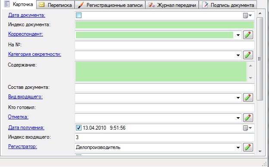Screen dimensions: 269x167
Task: Open the Подпись документа tab
Action: pyautogui.click(x=228, y=5)
